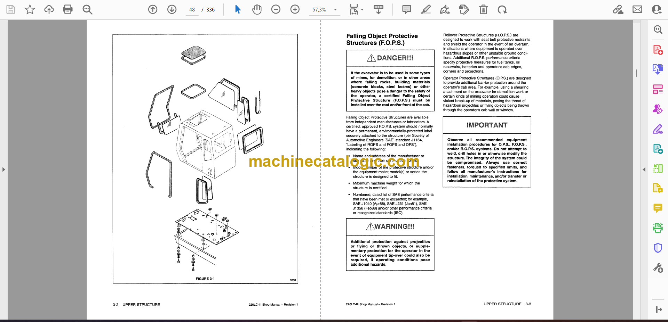Open the Fill & Sign tool in the right pane
Screen dimensions: 668x322
658,129
